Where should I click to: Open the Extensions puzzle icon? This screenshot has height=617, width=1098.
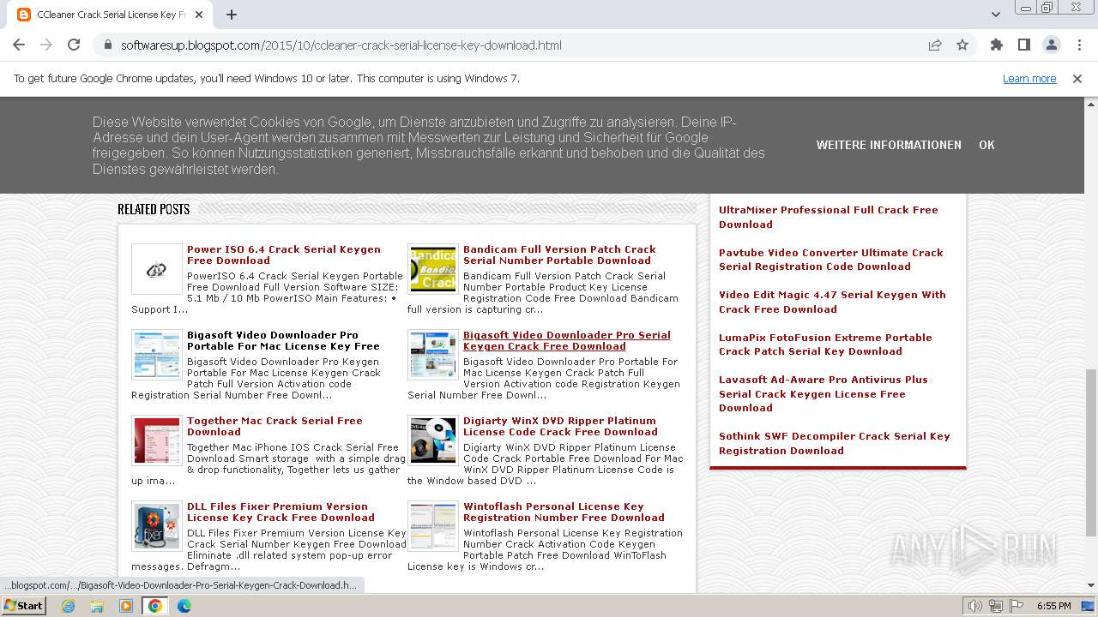coord(997,45)
